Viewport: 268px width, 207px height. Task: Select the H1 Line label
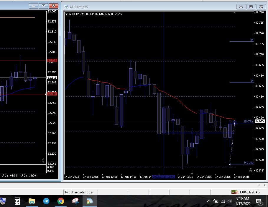(249, 162)
